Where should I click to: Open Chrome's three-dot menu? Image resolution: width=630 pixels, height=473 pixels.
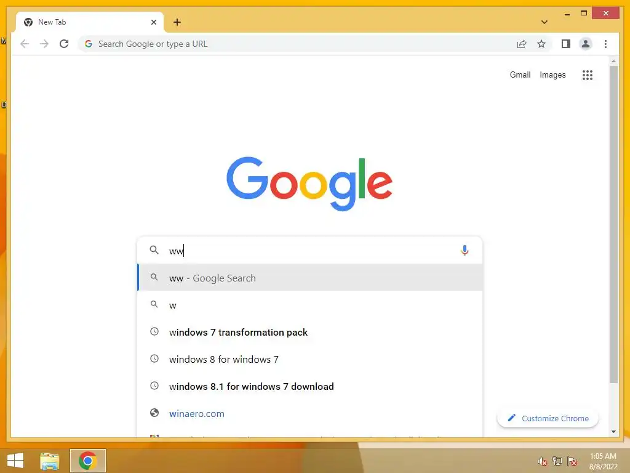(605, 44)
